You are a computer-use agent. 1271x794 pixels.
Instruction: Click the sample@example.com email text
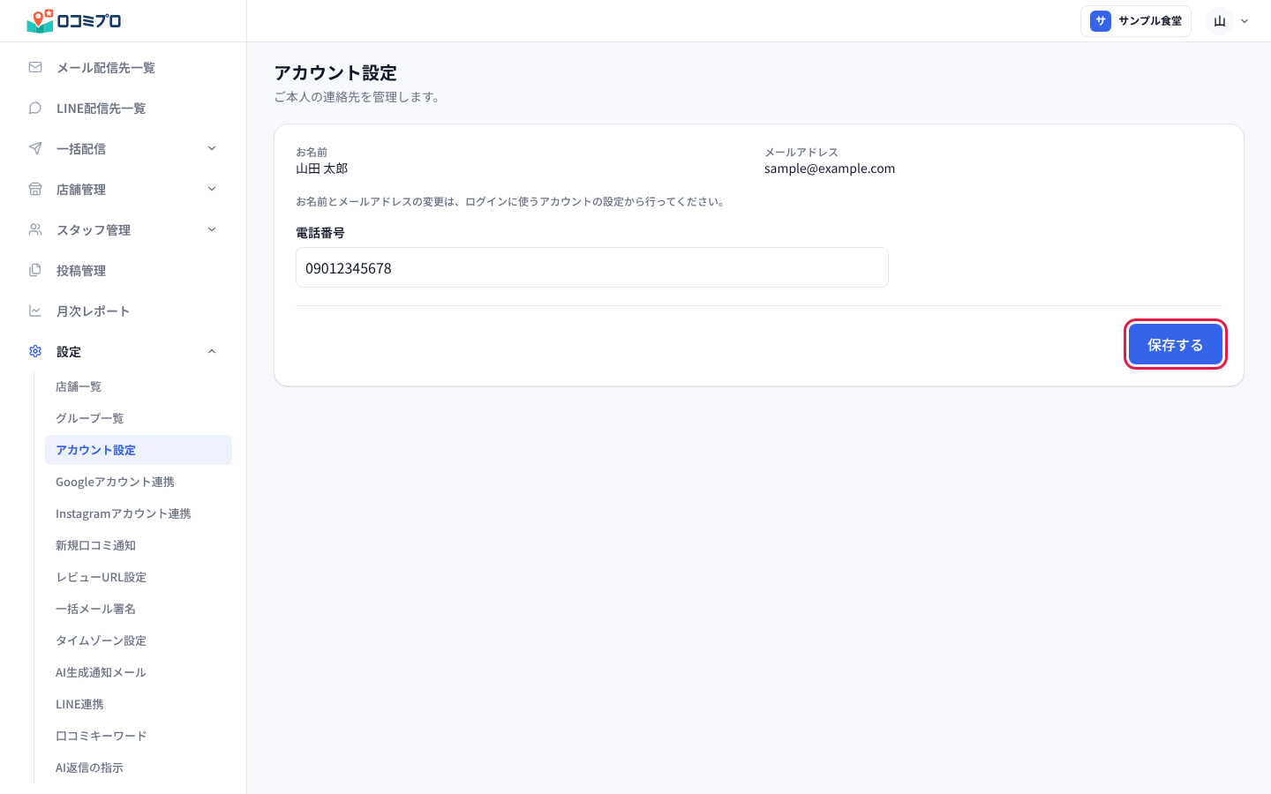pyautogui.click(x=830, y=169)
